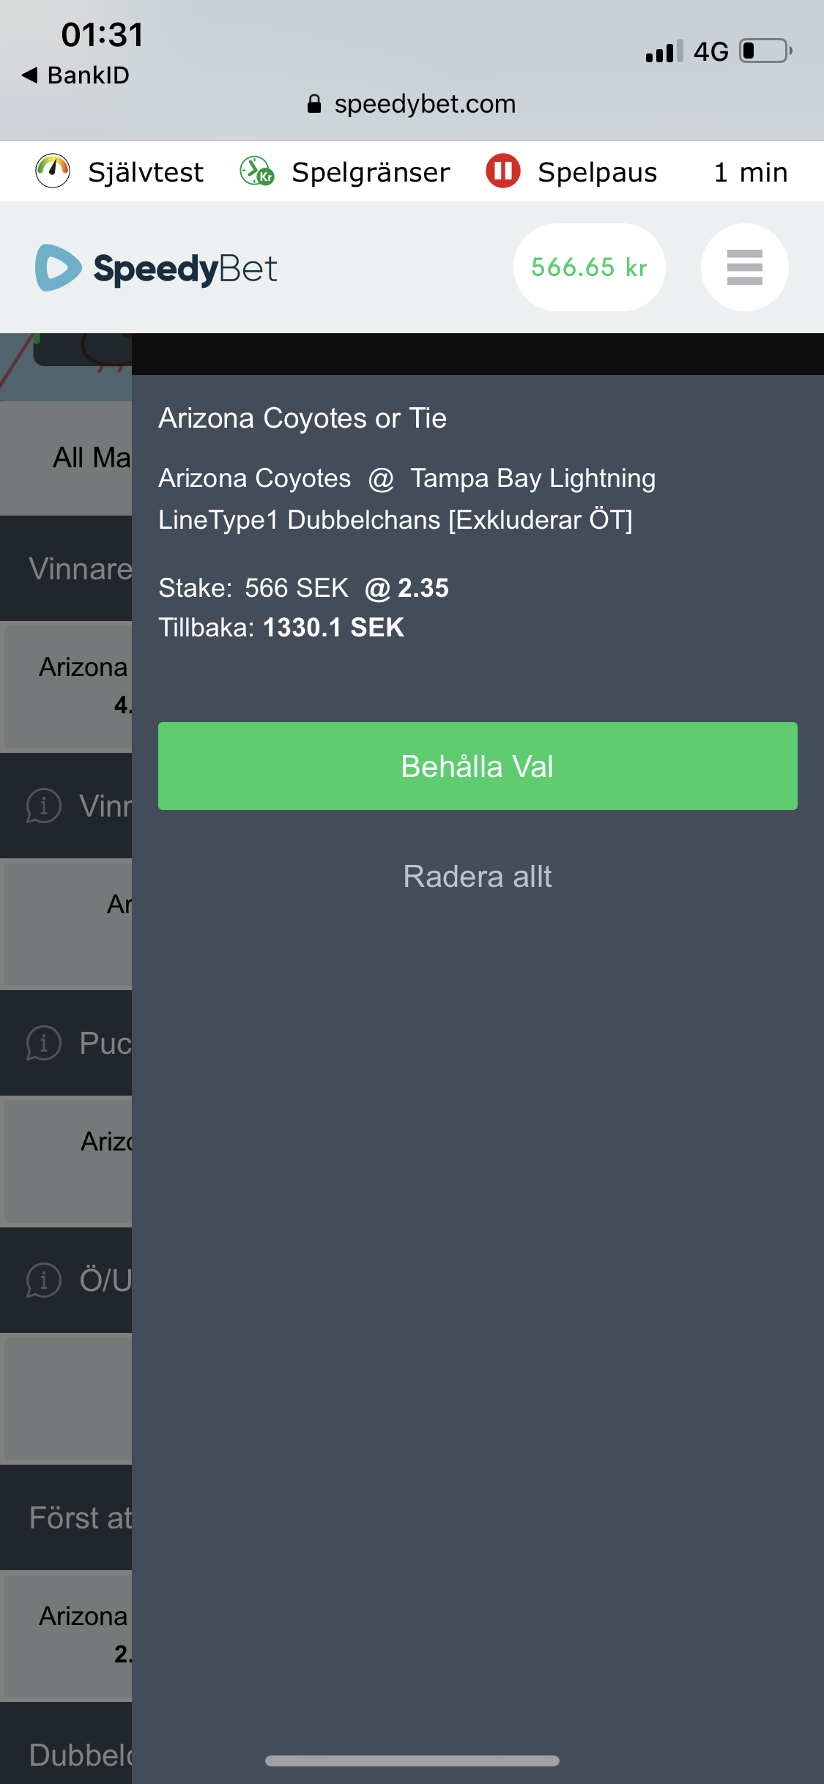The image size is (824, 1784).
Task: Expand the Dubbelchans market header
Action: (66, 1750)
